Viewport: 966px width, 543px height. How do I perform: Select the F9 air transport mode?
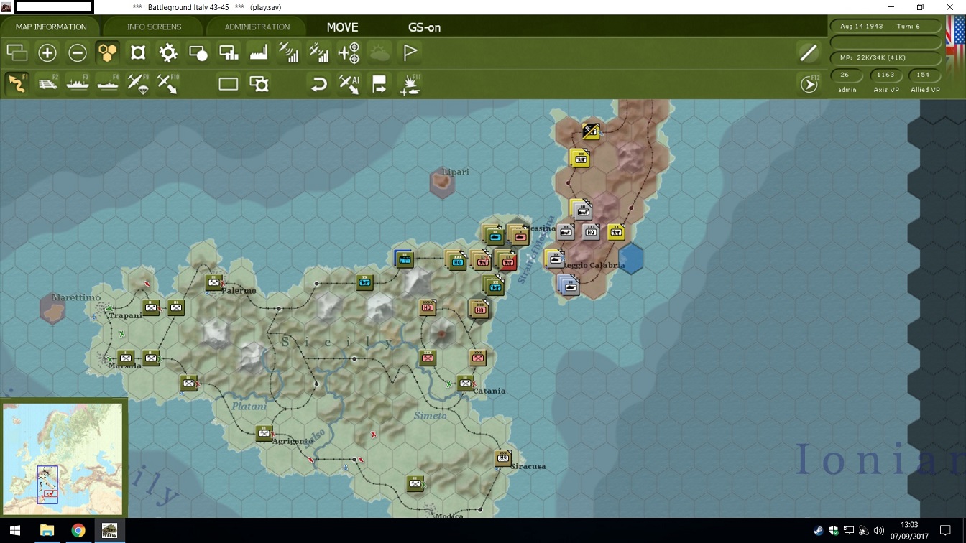(138, 84)
